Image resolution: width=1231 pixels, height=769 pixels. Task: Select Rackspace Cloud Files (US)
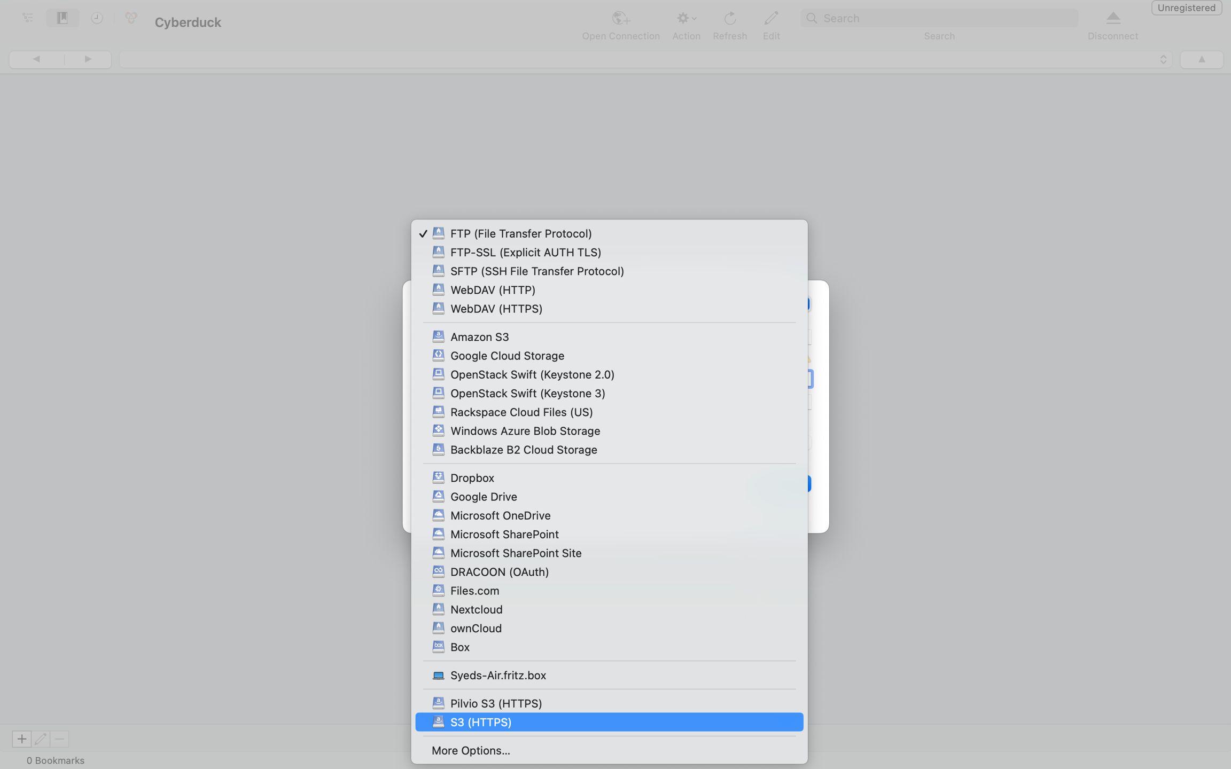609,412
